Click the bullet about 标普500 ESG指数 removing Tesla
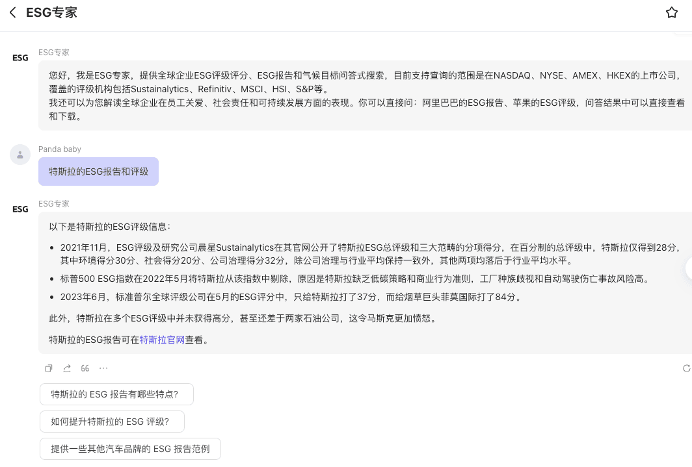The image size is (692, 467). coord(354,279)
